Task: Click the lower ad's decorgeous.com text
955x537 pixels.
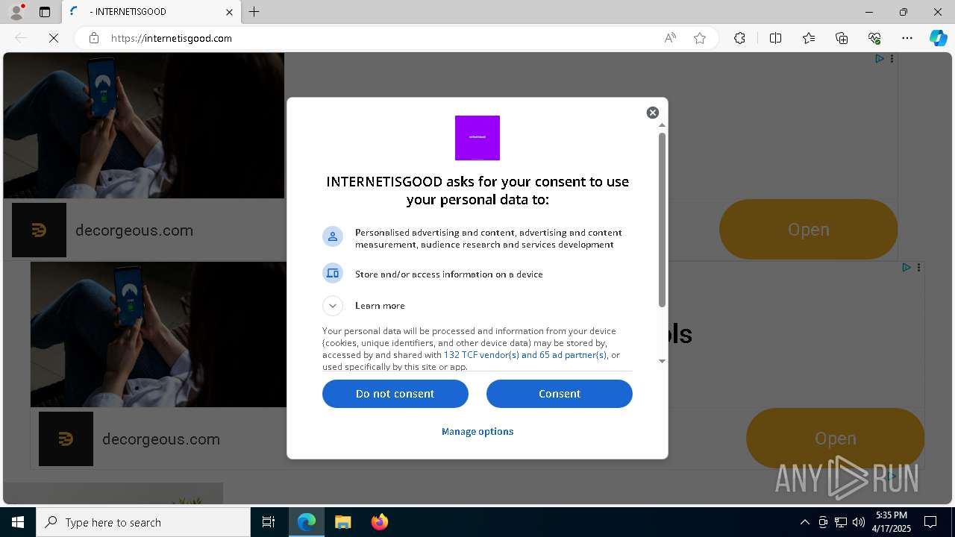Action: (x=161, y=439)
